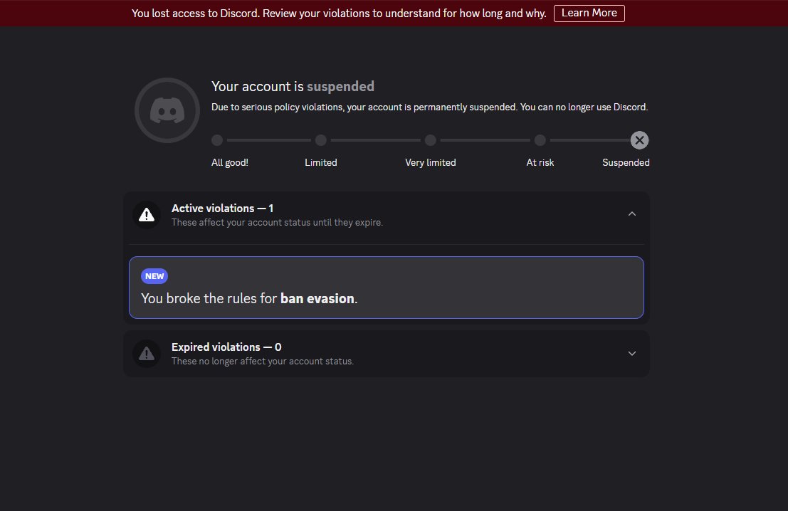
Task: Click the 'Active violations — 1' heading
Action: [222, 208]
